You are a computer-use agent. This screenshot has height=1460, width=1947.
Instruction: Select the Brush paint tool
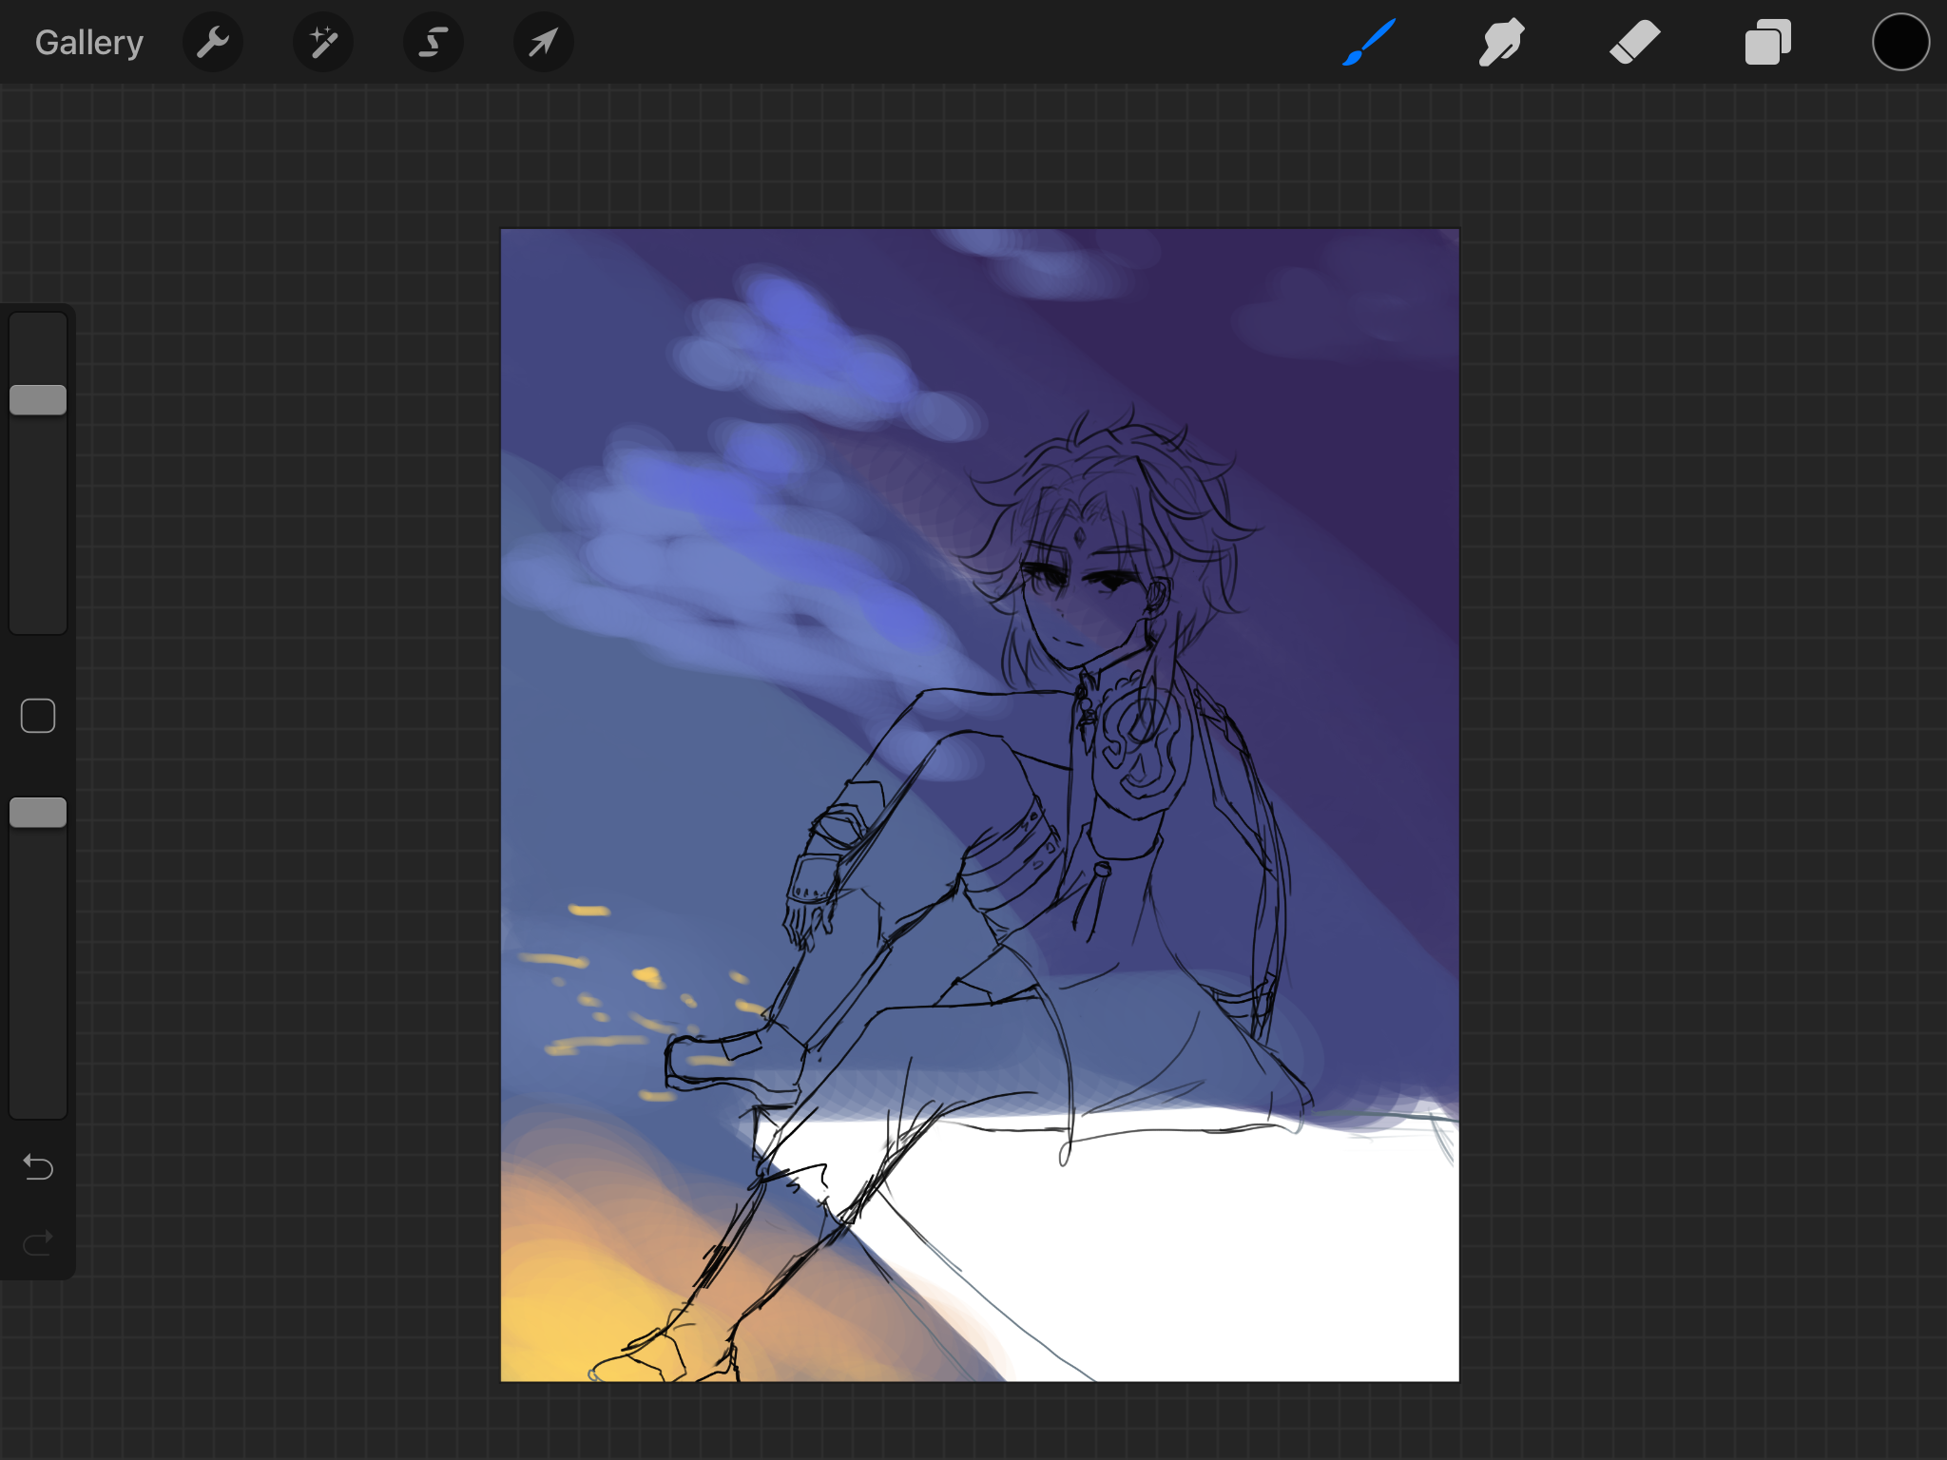pyautogui.click(x=1369, y=43)
